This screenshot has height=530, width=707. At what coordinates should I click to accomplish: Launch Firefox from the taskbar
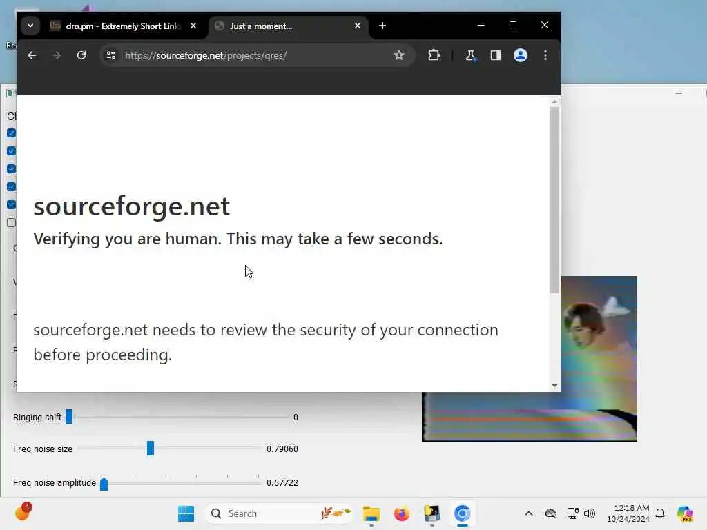pos(401,513)
